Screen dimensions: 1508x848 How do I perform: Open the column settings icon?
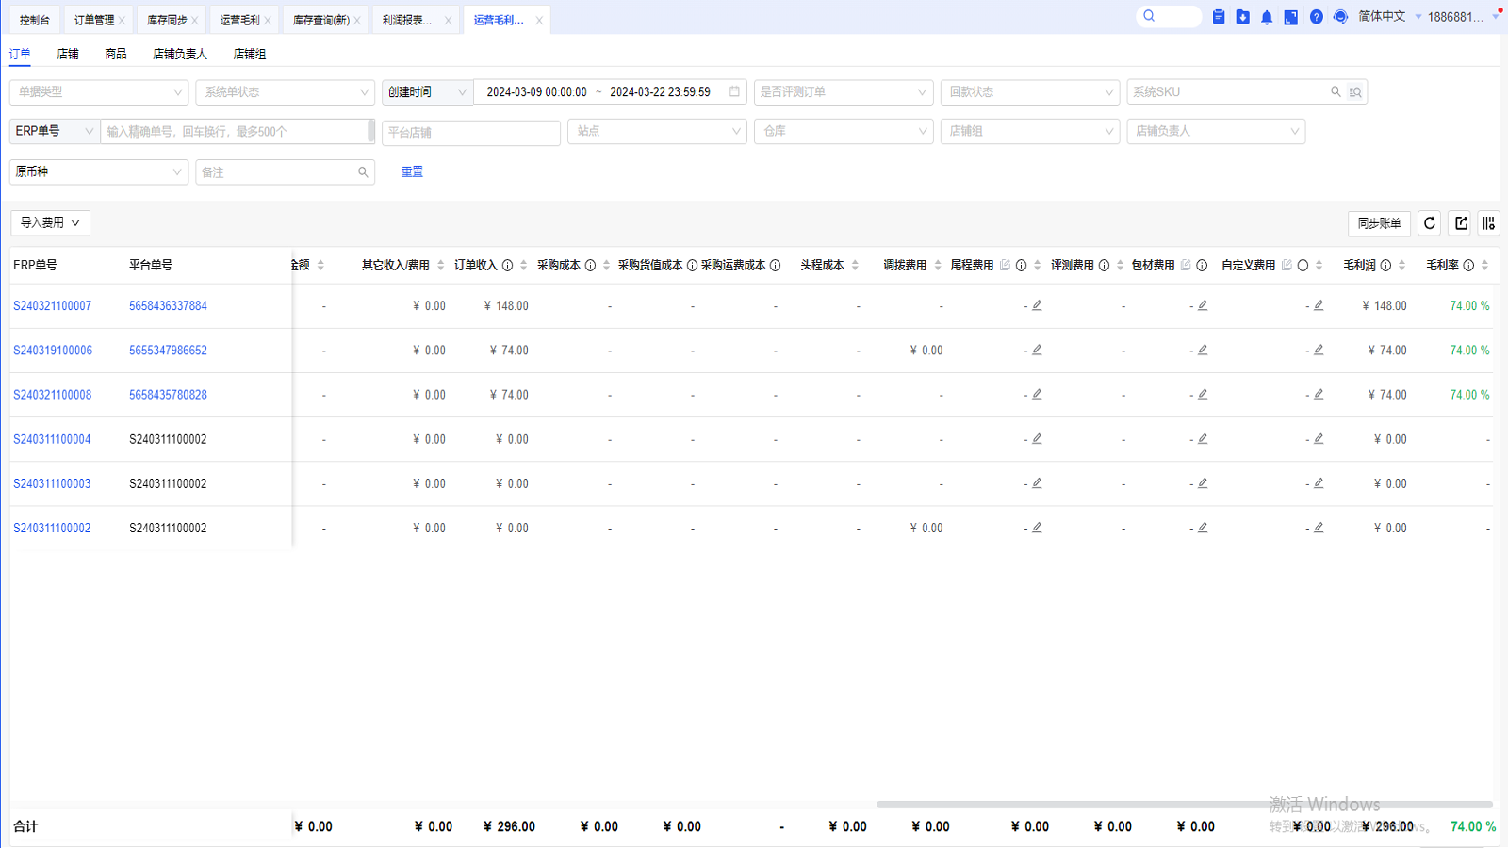(1488, 223)
